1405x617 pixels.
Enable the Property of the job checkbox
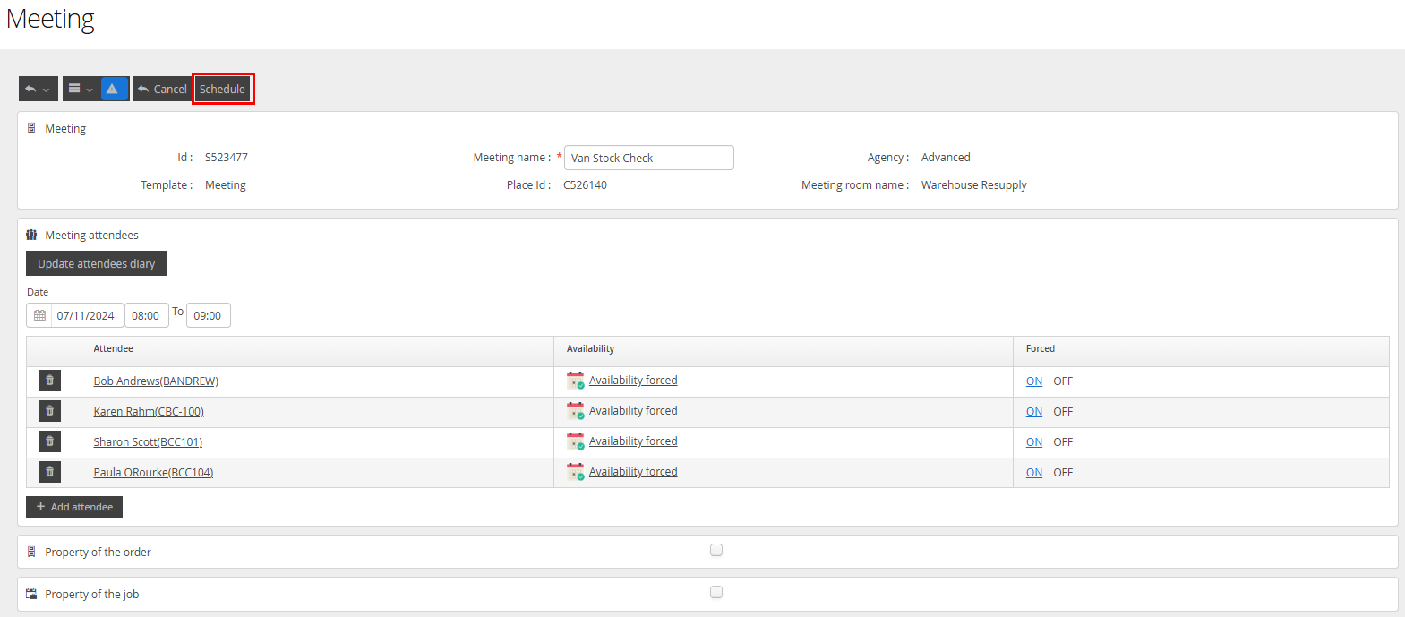716,592
